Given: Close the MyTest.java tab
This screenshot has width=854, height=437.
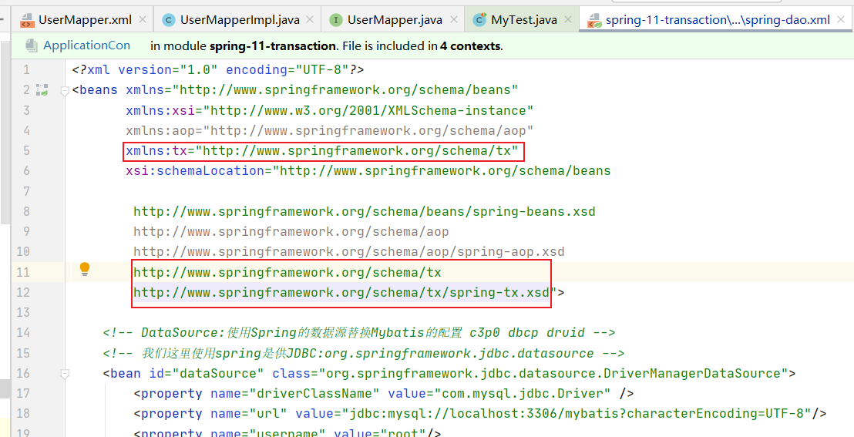Looking at the screenshot, I should click(x=570, y=20).
